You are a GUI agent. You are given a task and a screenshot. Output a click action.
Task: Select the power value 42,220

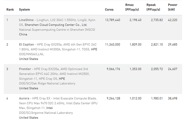[173, 20]
